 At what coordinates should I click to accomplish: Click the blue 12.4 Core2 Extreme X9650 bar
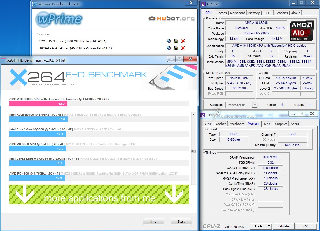[x=37, y=163]
